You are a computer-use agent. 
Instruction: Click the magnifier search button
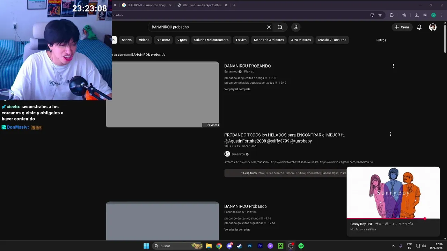pyautogui.click(x=280, y=27)
